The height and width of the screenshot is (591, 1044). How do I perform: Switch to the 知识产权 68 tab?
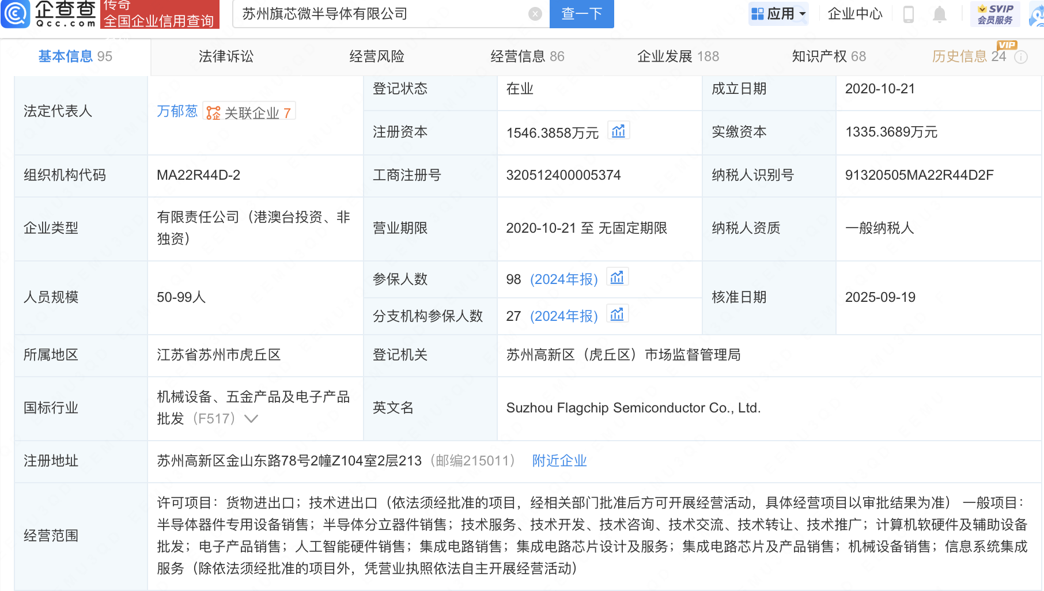tap(829, 56)
